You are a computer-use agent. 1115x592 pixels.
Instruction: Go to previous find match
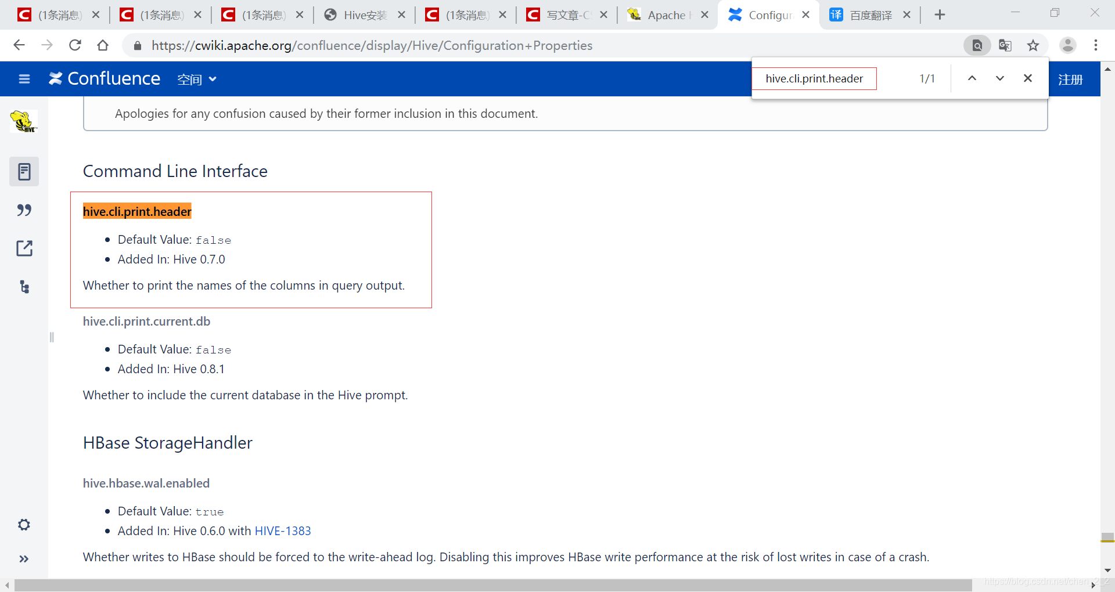972,78
